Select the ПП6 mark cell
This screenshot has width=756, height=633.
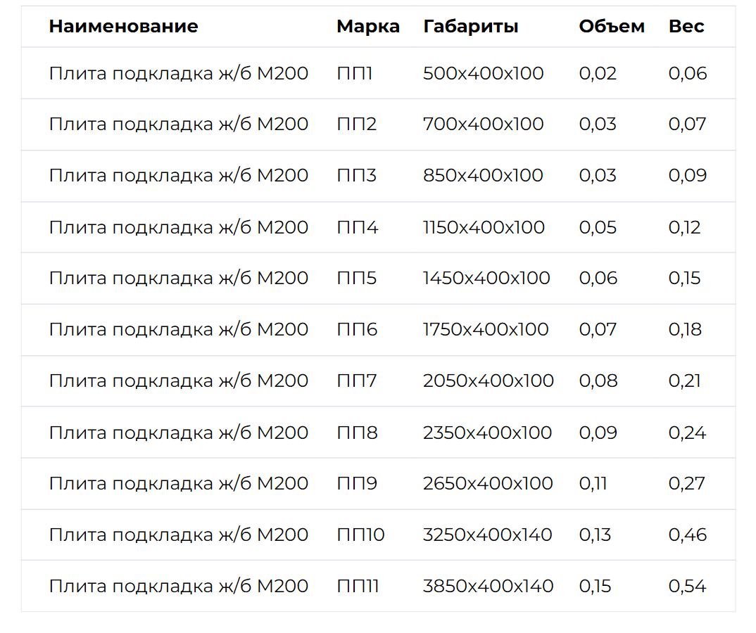click(x=357, y=329)
